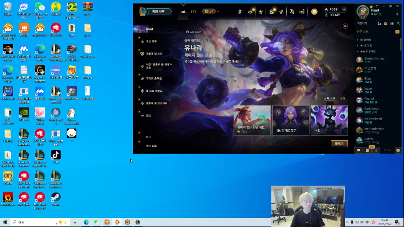Open chat with friend Radiohead
The image size is (404, 227).
(x=378, y=110)
